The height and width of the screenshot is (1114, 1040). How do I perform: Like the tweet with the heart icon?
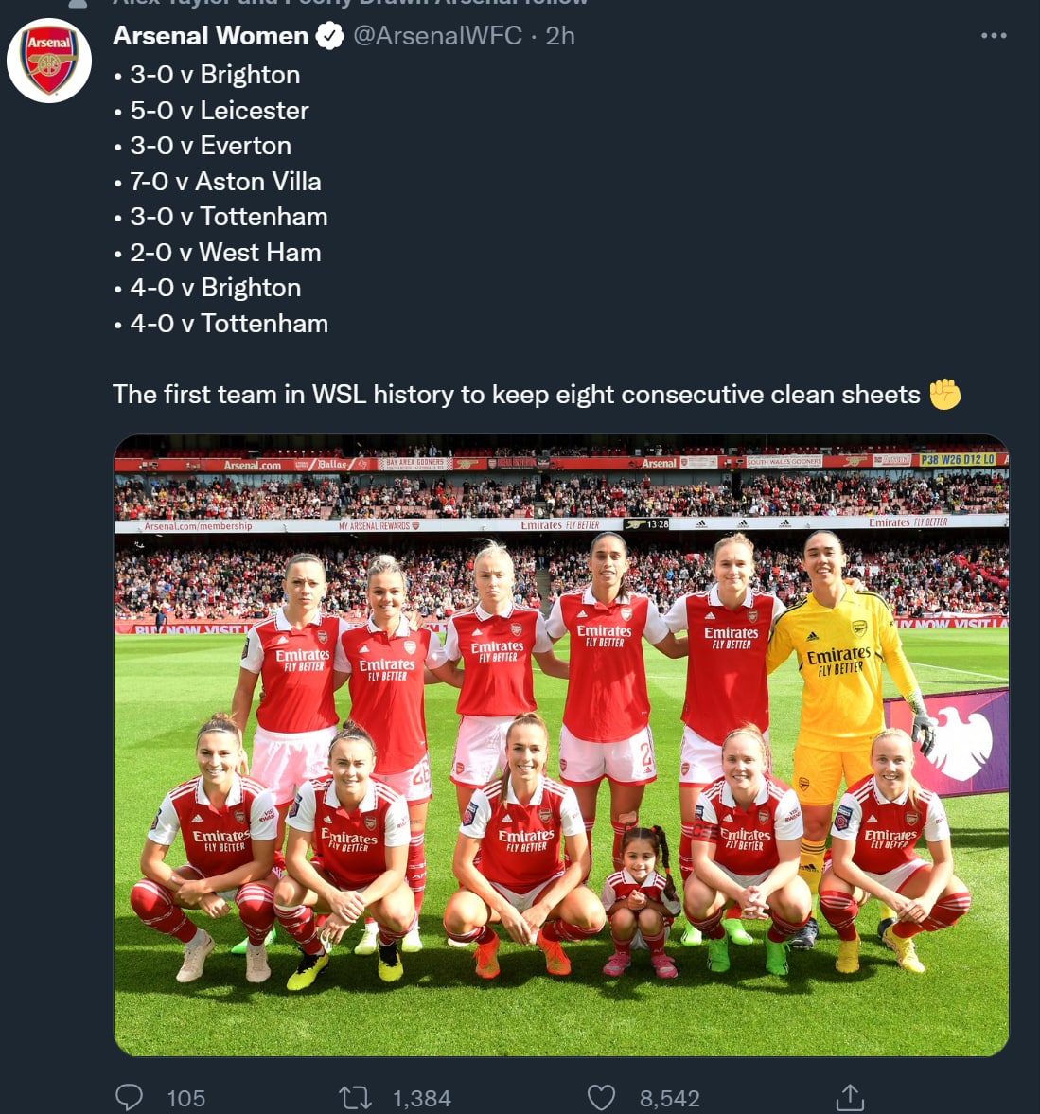(602, 1097)
